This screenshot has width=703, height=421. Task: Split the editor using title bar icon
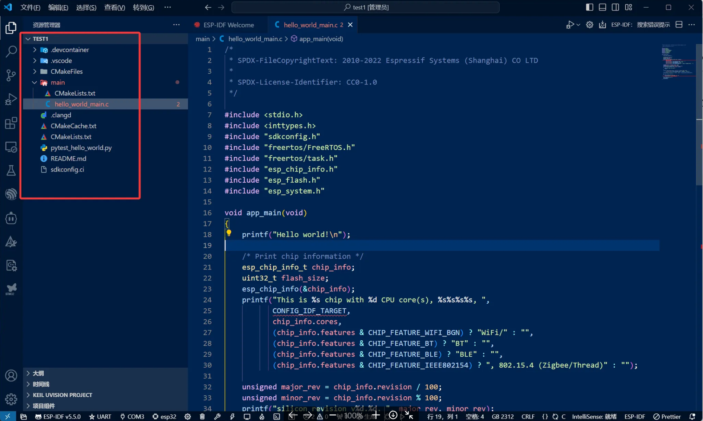click(679, 25)
